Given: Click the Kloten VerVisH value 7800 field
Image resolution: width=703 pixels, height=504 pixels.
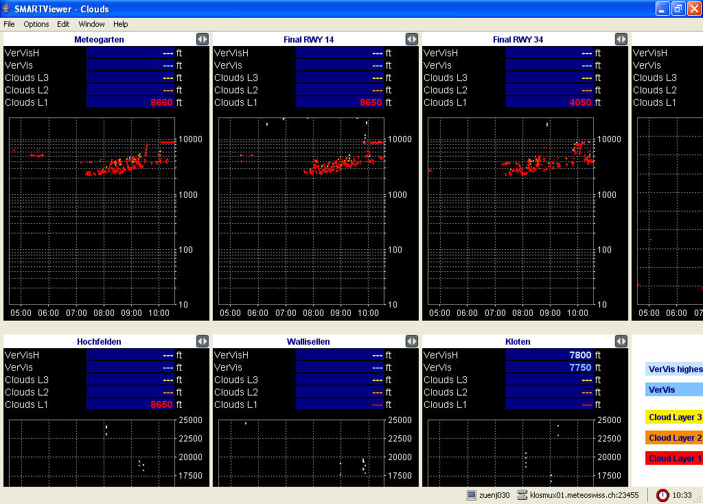Looking at the screenshot, I should [548, 355].
